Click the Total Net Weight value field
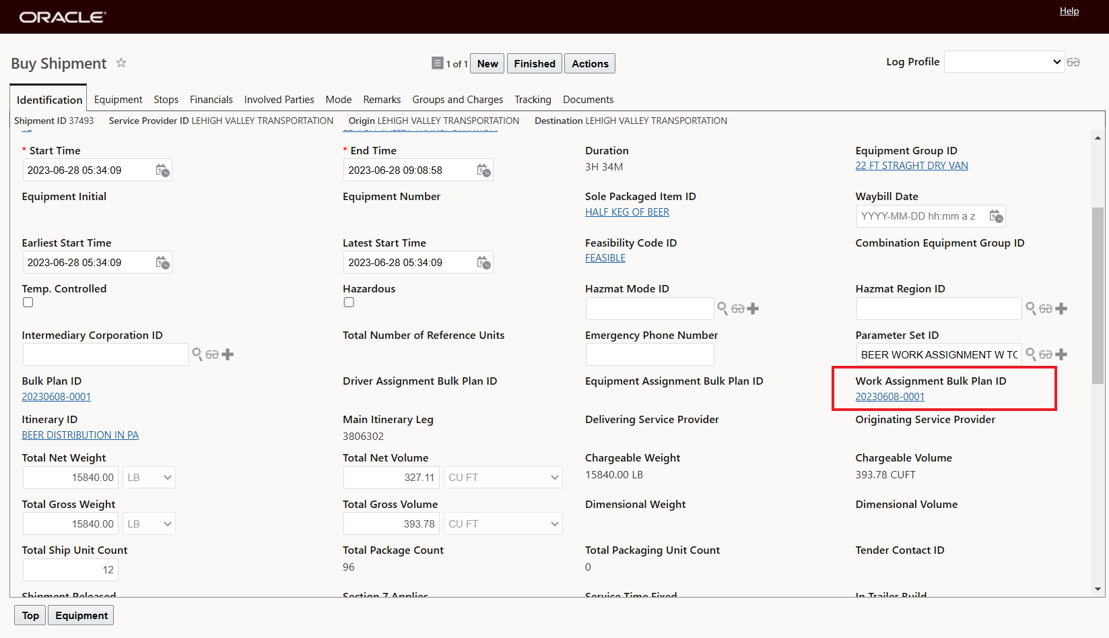The height and width of the screenshot is (638, 1109). tap(71, 478)
